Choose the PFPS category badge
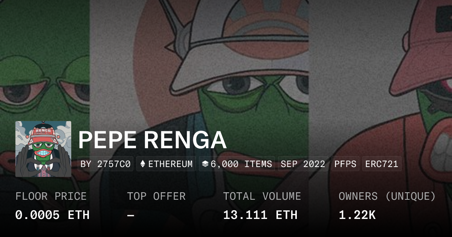 [x=345, y=164]
